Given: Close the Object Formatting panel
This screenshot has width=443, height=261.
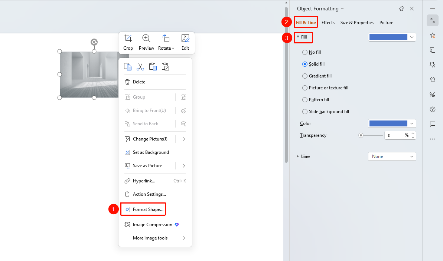Looking at the screenshot, I should click(412, 9).
